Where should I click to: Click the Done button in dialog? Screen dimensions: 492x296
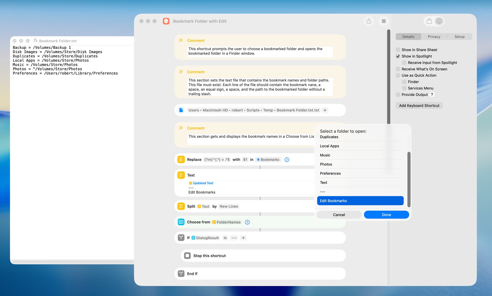tap(386, 215)
